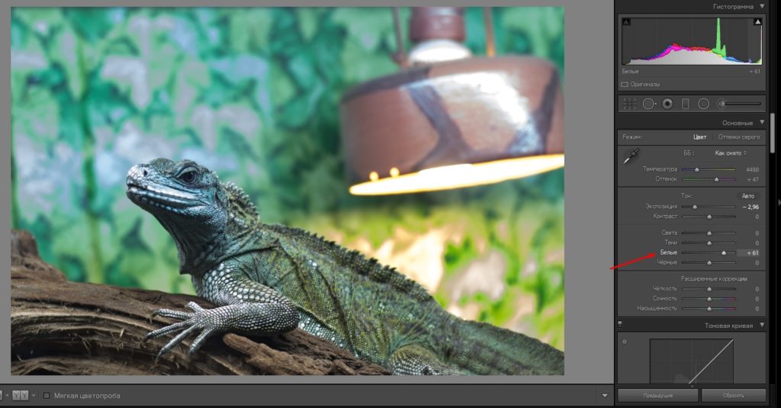Screen dimensions: 781x408
Task: Select the Radial Filter tool
Action: coord(703,104)
